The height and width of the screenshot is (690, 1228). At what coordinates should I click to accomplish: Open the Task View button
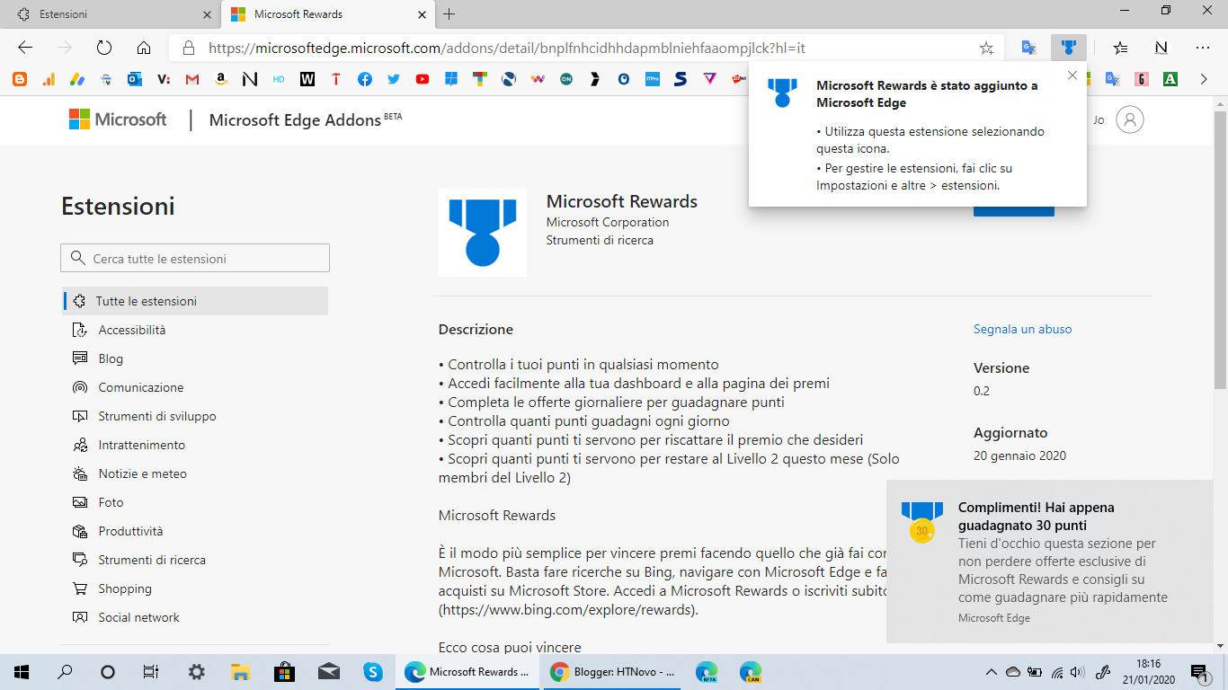(x=151, y=672)
